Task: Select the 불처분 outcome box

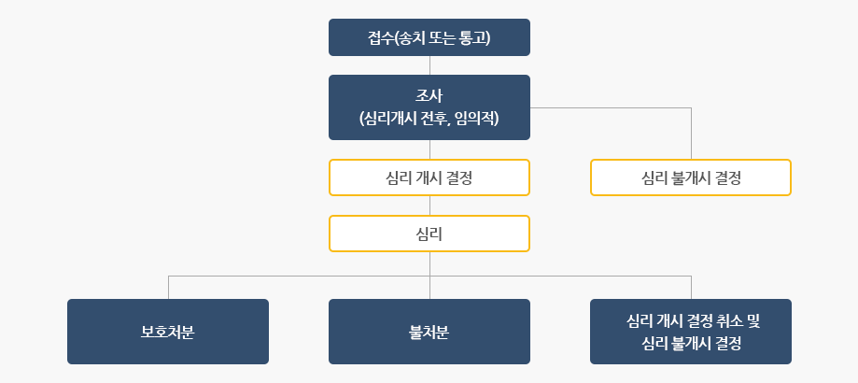Action: [429, 332]
